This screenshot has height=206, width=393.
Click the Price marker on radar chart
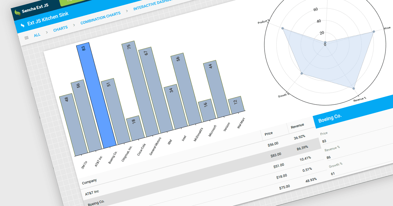pyautogui.click(x=374, y=31)
